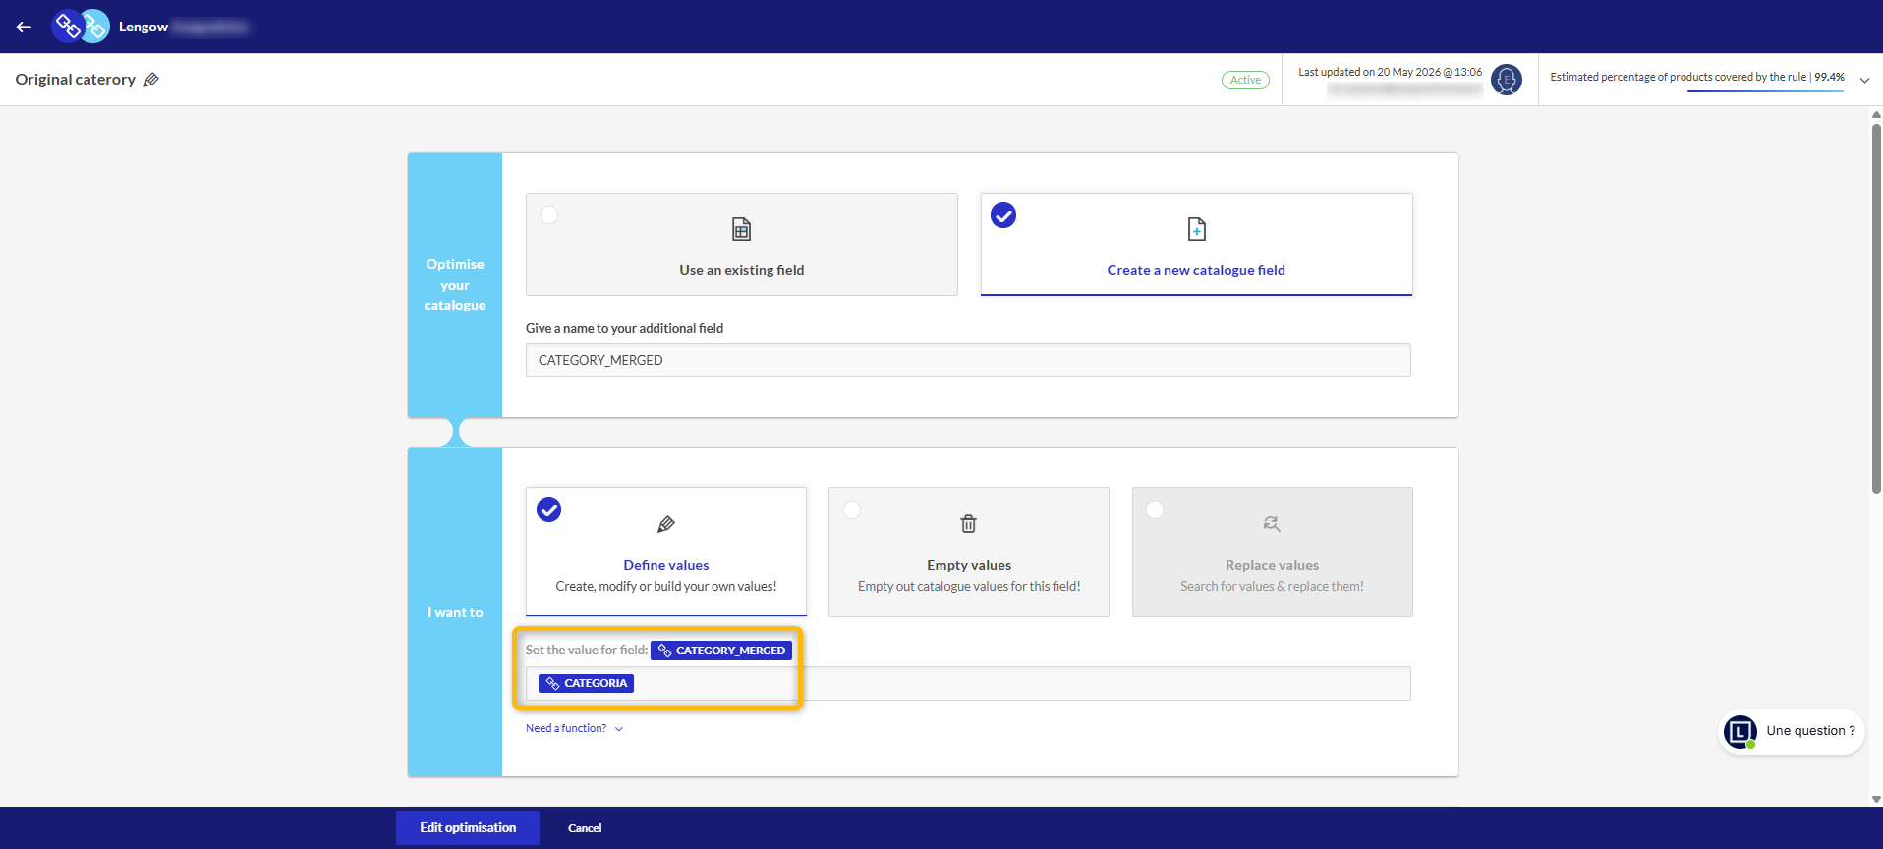1883x849 pixels.
Task: Expand the estimated coverage percentage chevron
Action: [x=1864, y=80]
